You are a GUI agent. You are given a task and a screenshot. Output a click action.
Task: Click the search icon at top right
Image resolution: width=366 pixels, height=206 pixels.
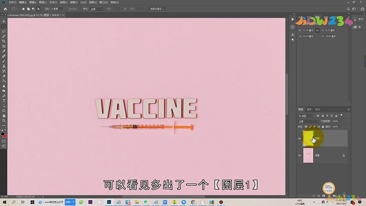(348, 9)
